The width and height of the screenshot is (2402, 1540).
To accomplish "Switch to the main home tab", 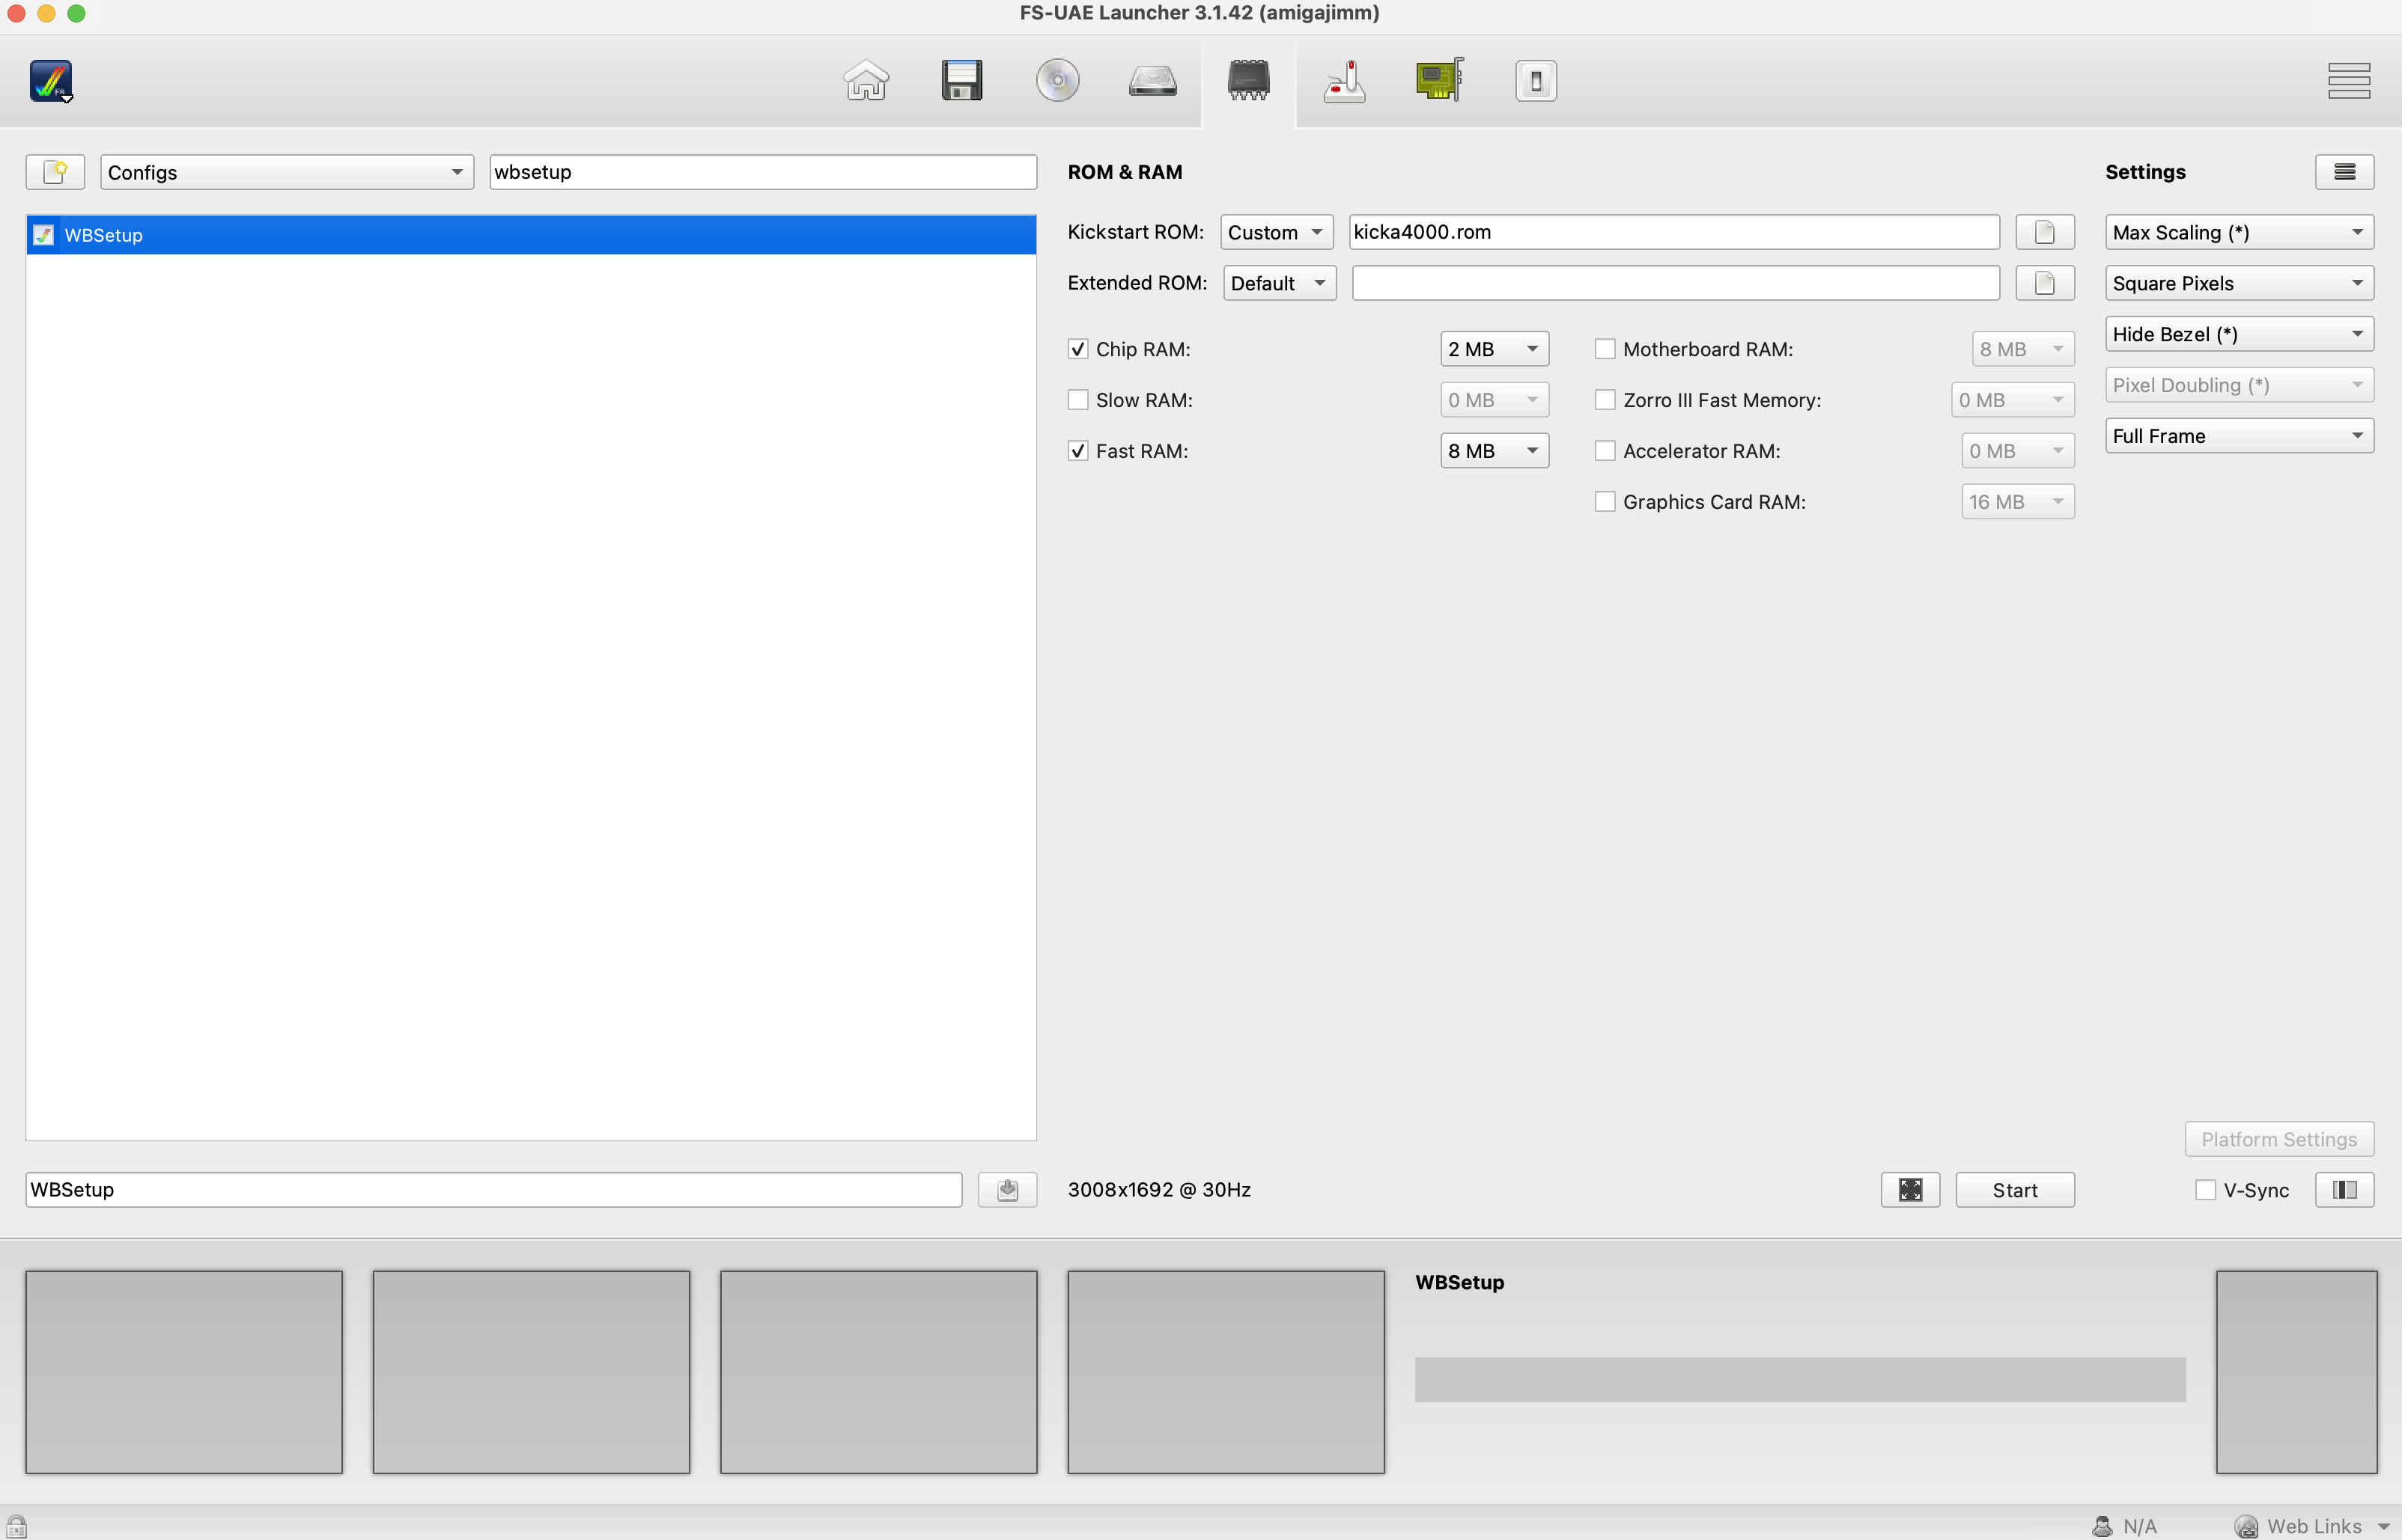I will click(866, 80).
